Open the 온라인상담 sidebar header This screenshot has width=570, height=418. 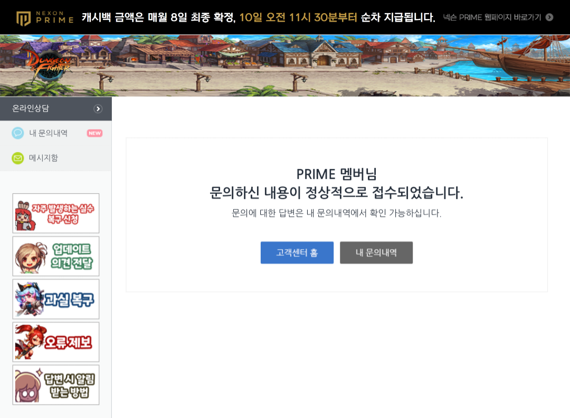[56, 109]
